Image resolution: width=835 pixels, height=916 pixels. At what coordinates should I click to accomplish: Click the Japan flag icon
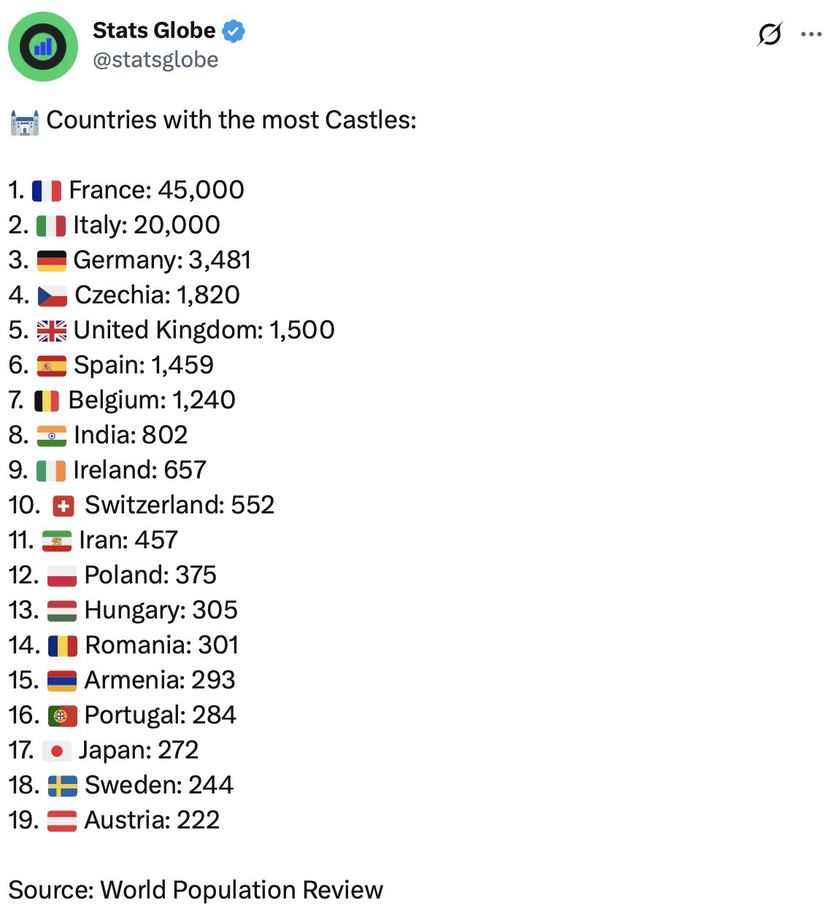pyautogui.click(x=57, y=751)
